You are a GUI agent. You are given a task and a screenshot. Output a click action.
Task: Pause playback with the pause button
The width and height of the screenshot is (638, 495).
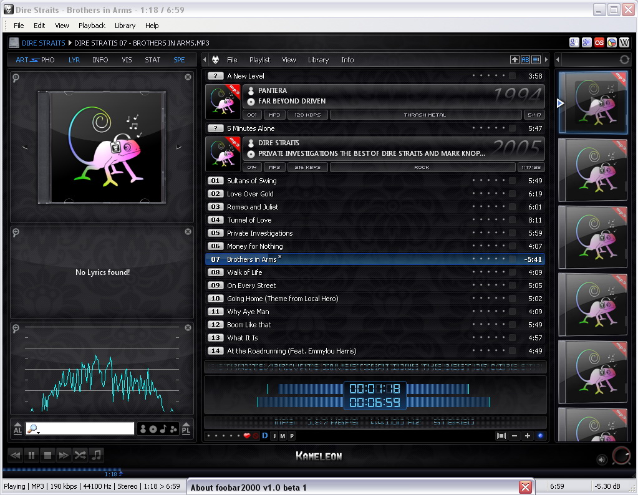(x=31, y=455)
